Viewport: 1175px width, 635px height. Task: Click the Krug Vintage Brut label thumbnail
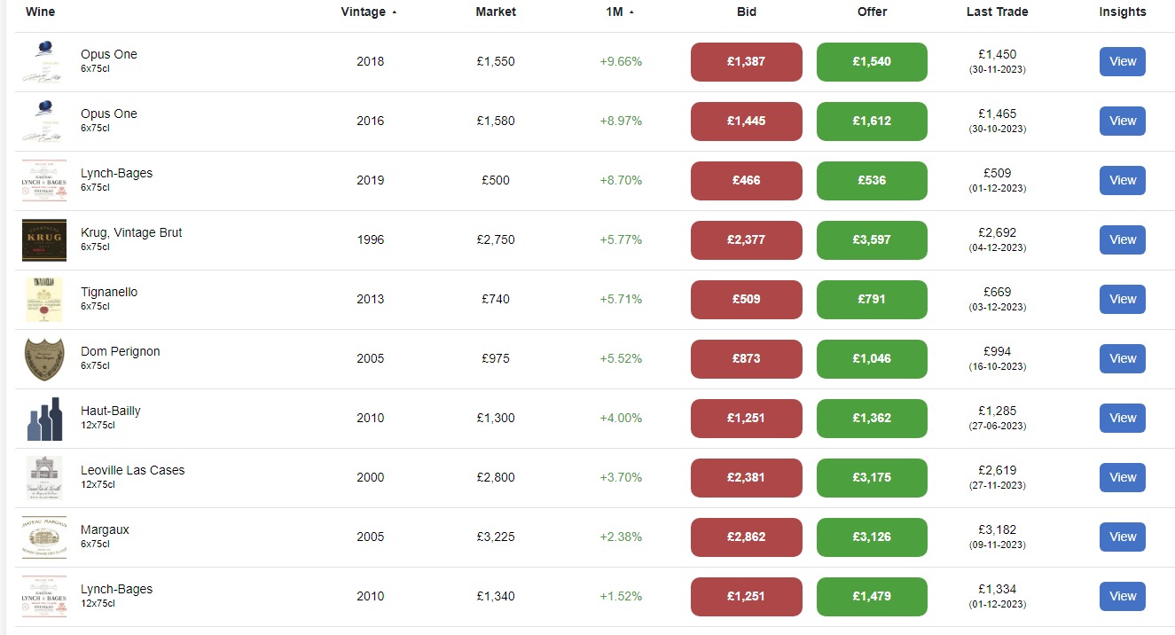click(x=44, y=240)
